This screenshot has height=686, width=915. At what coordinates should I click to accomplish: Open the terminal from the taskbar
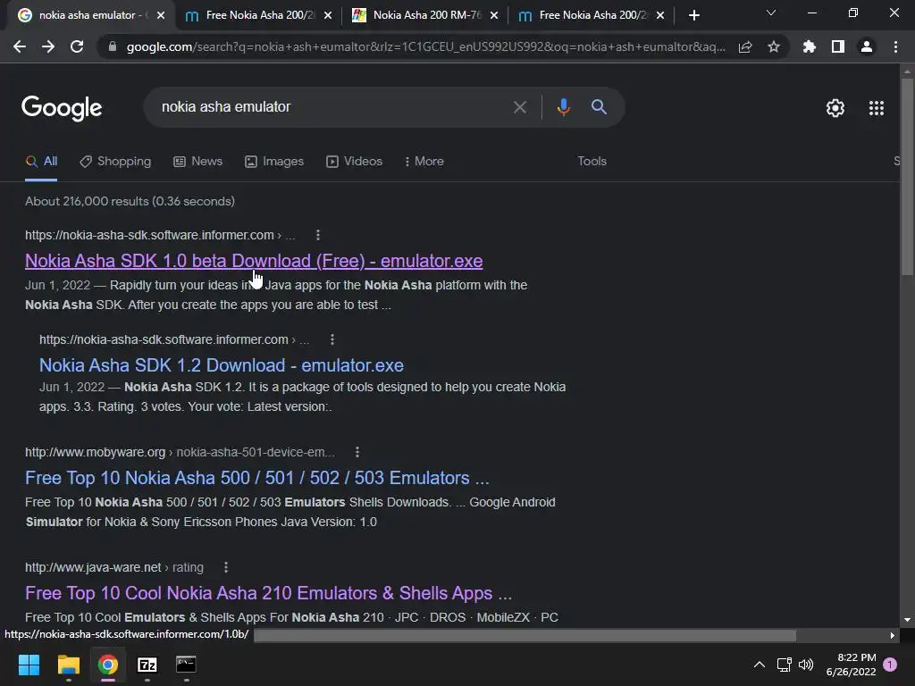click(x=186, y=665)
